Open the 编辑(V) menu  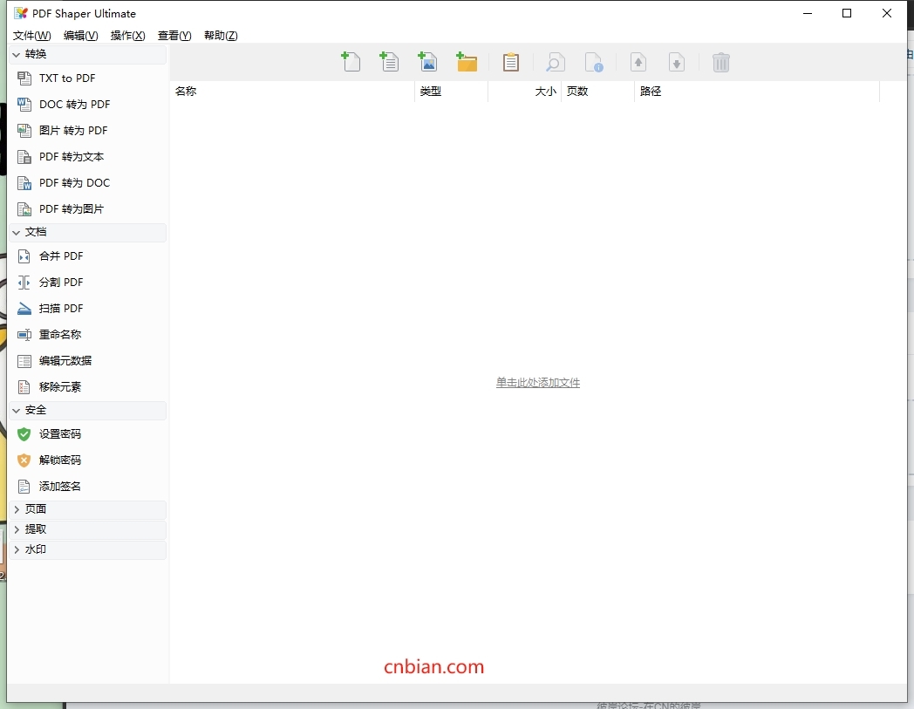pyautogui.click(x=80, y=36)
